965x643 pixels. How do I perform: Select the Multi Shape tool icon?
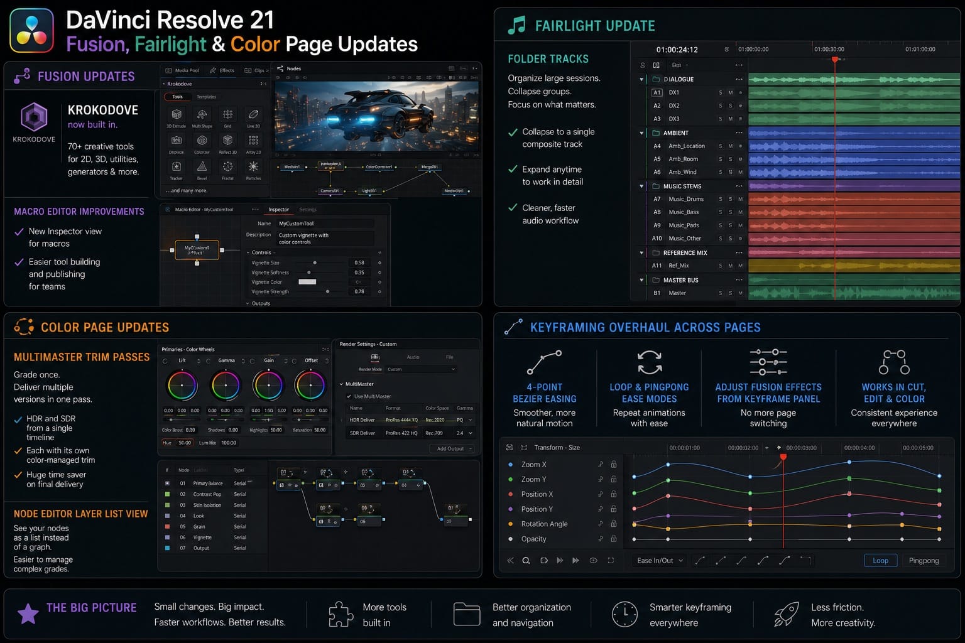(202, 114)
